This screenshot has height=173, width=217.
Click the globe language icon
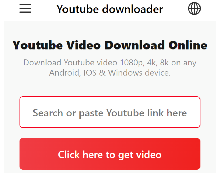pyautogui.click(x=194, y=8)
